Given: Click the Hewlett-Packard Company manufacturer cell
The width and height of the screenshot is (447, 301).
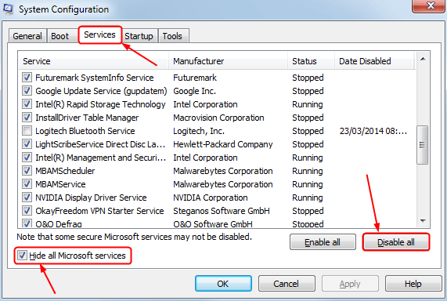Looking at the screenshot, I should click(223, 144).
